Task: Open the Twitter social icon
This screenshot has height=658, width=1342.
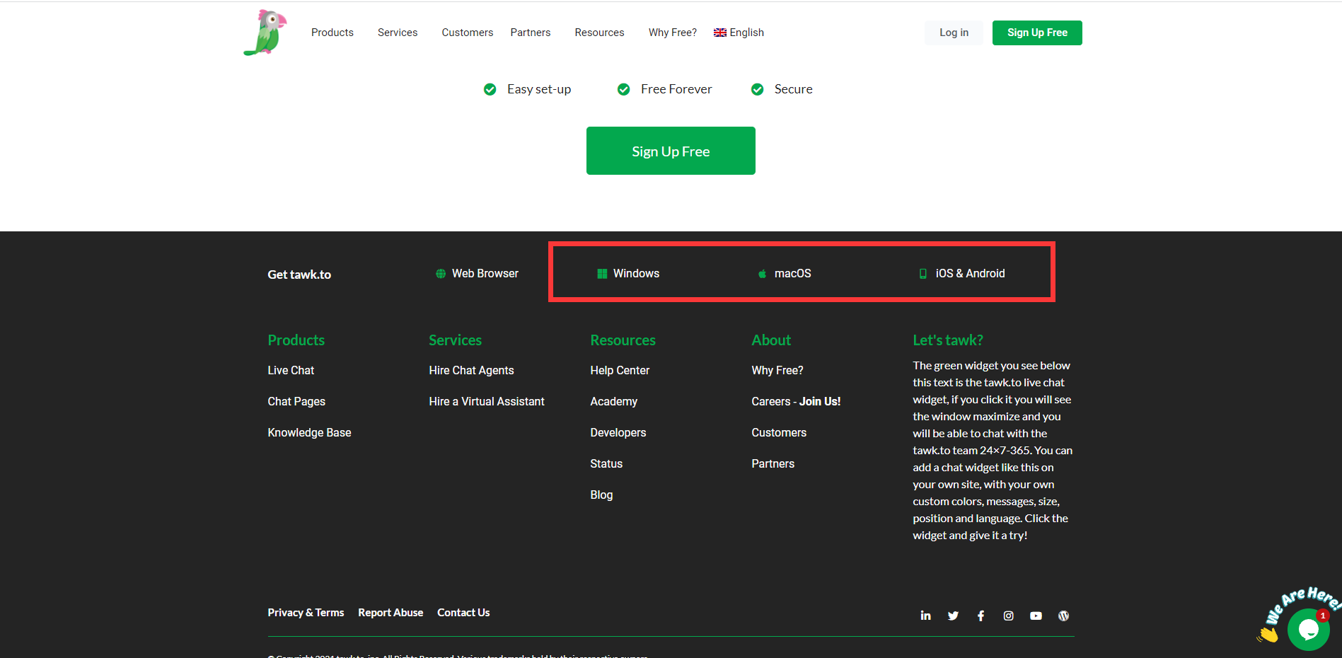Action: tap(953, 616)
